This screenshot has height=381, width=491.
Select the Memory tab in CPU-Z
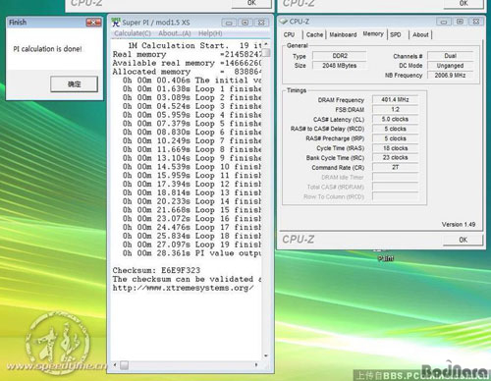[373, 34]
